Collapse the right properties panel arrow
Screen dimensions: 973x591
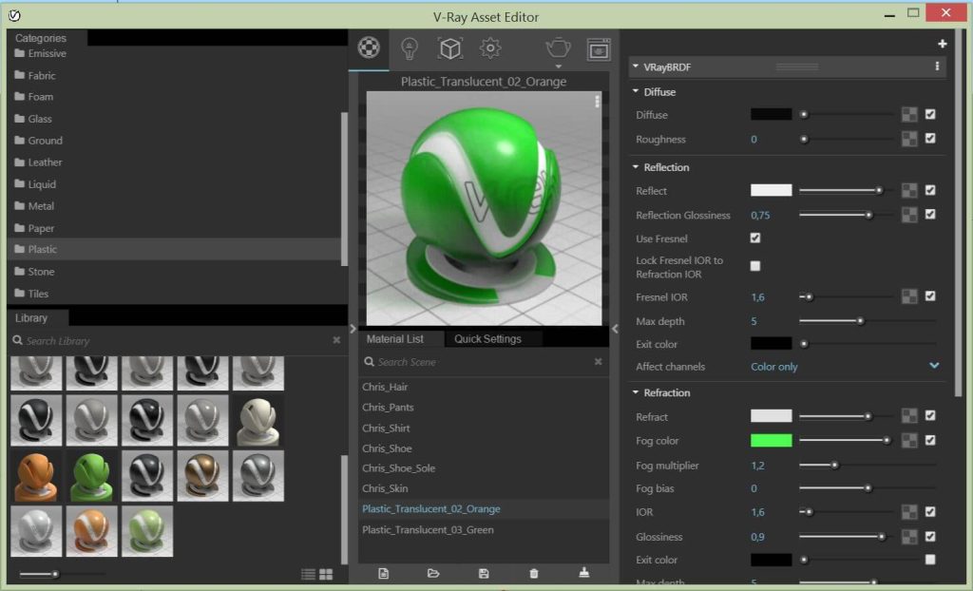(x=615, y=329)
